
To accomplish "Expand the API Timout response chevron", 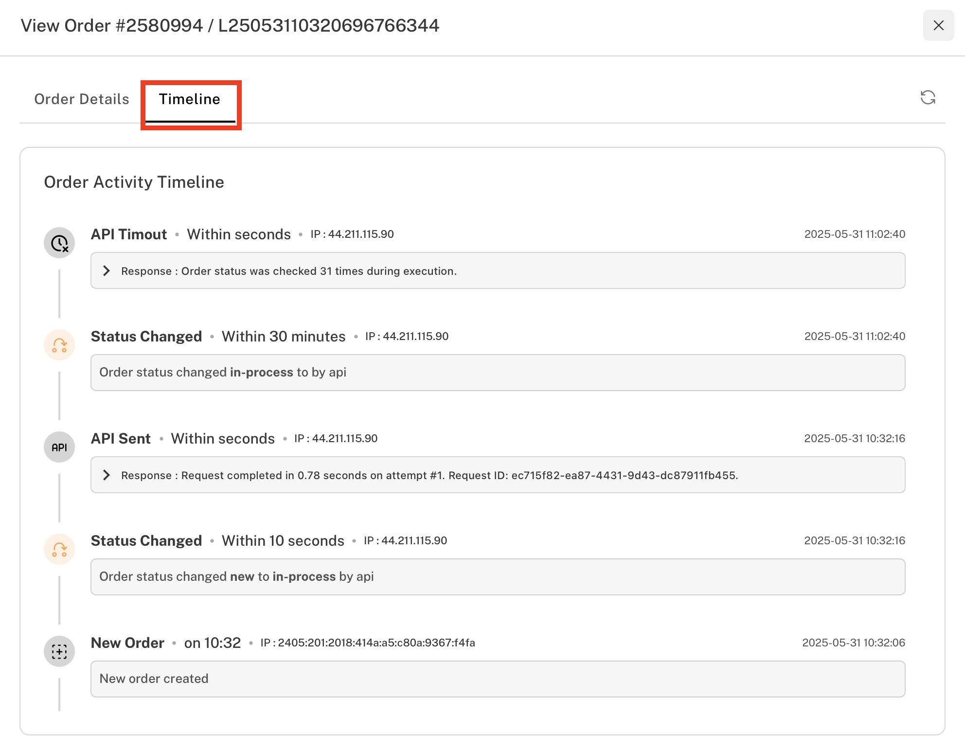I will 107,271.
